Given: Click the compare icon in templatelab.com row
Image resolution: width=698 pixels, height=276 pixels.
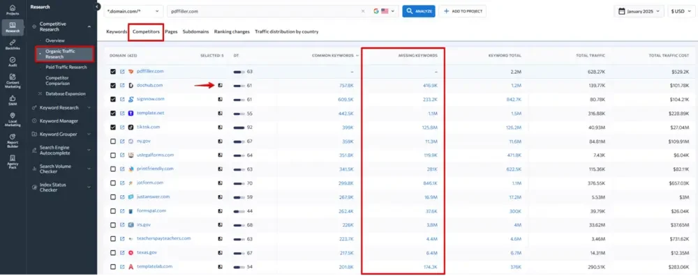Looking at the screenshot, I should [220, 267].
